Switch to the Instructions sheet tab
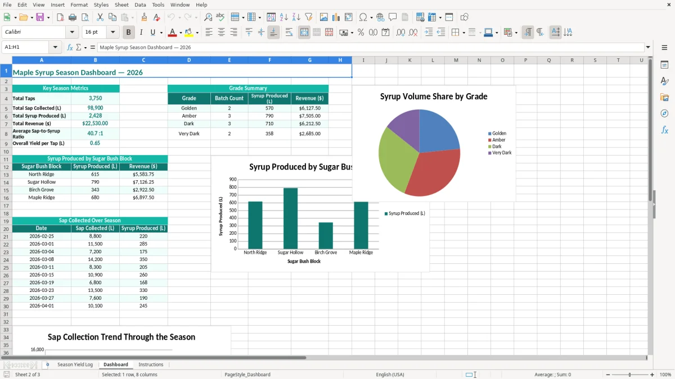 [151, 364]
